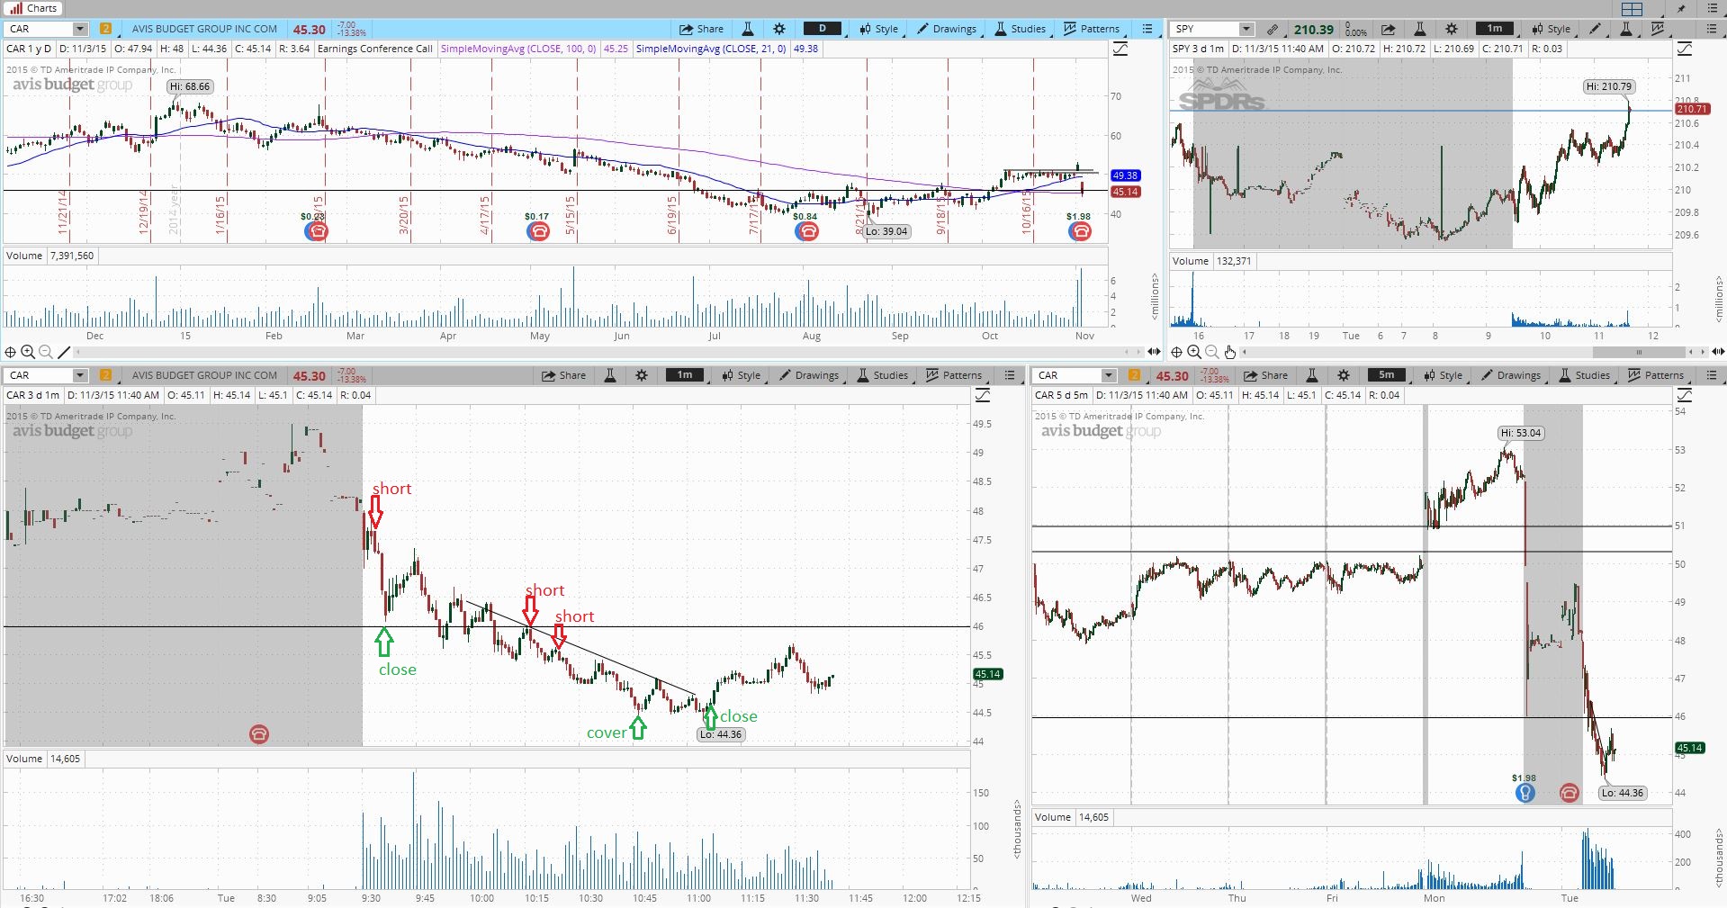Open Drawings dropdown in 5-minute CAR chart
The image size is (1727, 908).
(x=1511, y=375)
